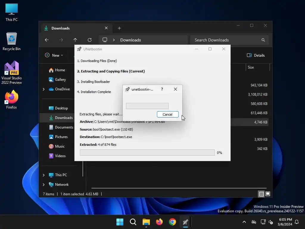Open Desktop in the sidebar

[58, 108]
